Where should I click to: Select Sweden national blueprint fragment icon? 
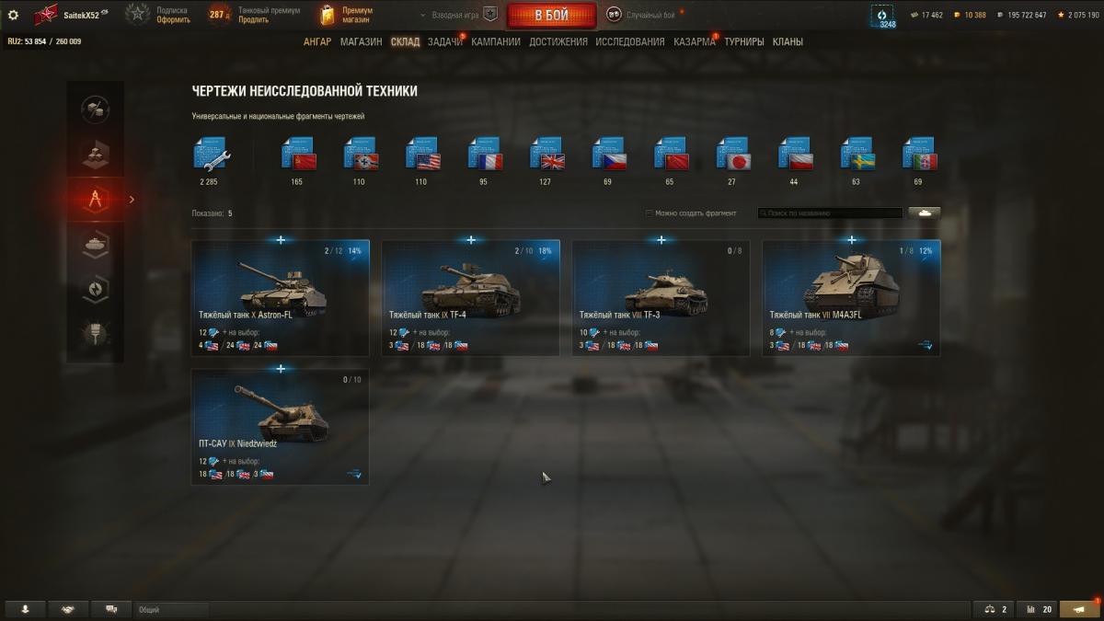point(857,154)
